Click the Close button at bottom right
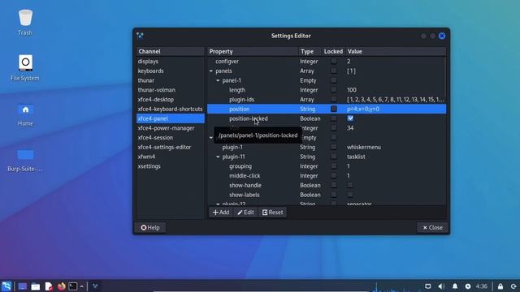 pyautogui.click(x=432, y=227)
